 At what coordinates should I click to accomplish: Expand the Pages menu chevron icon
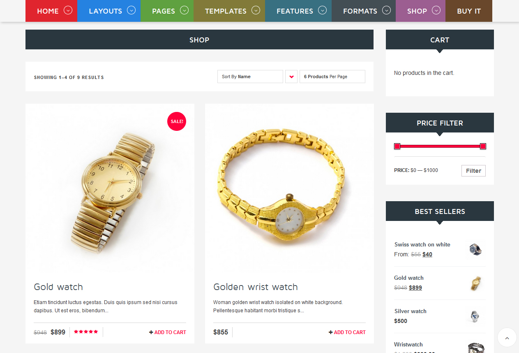click(x=185, y=10)
